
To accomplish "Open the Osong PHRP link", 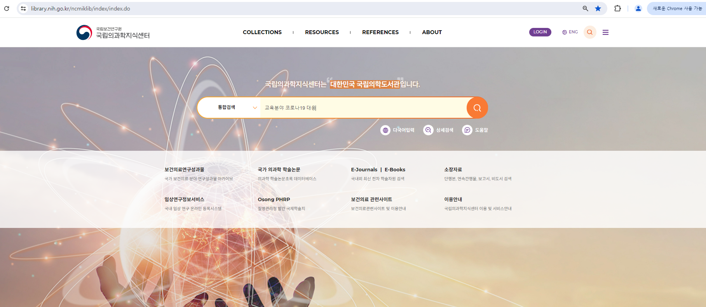I will [x=274, y=200].
